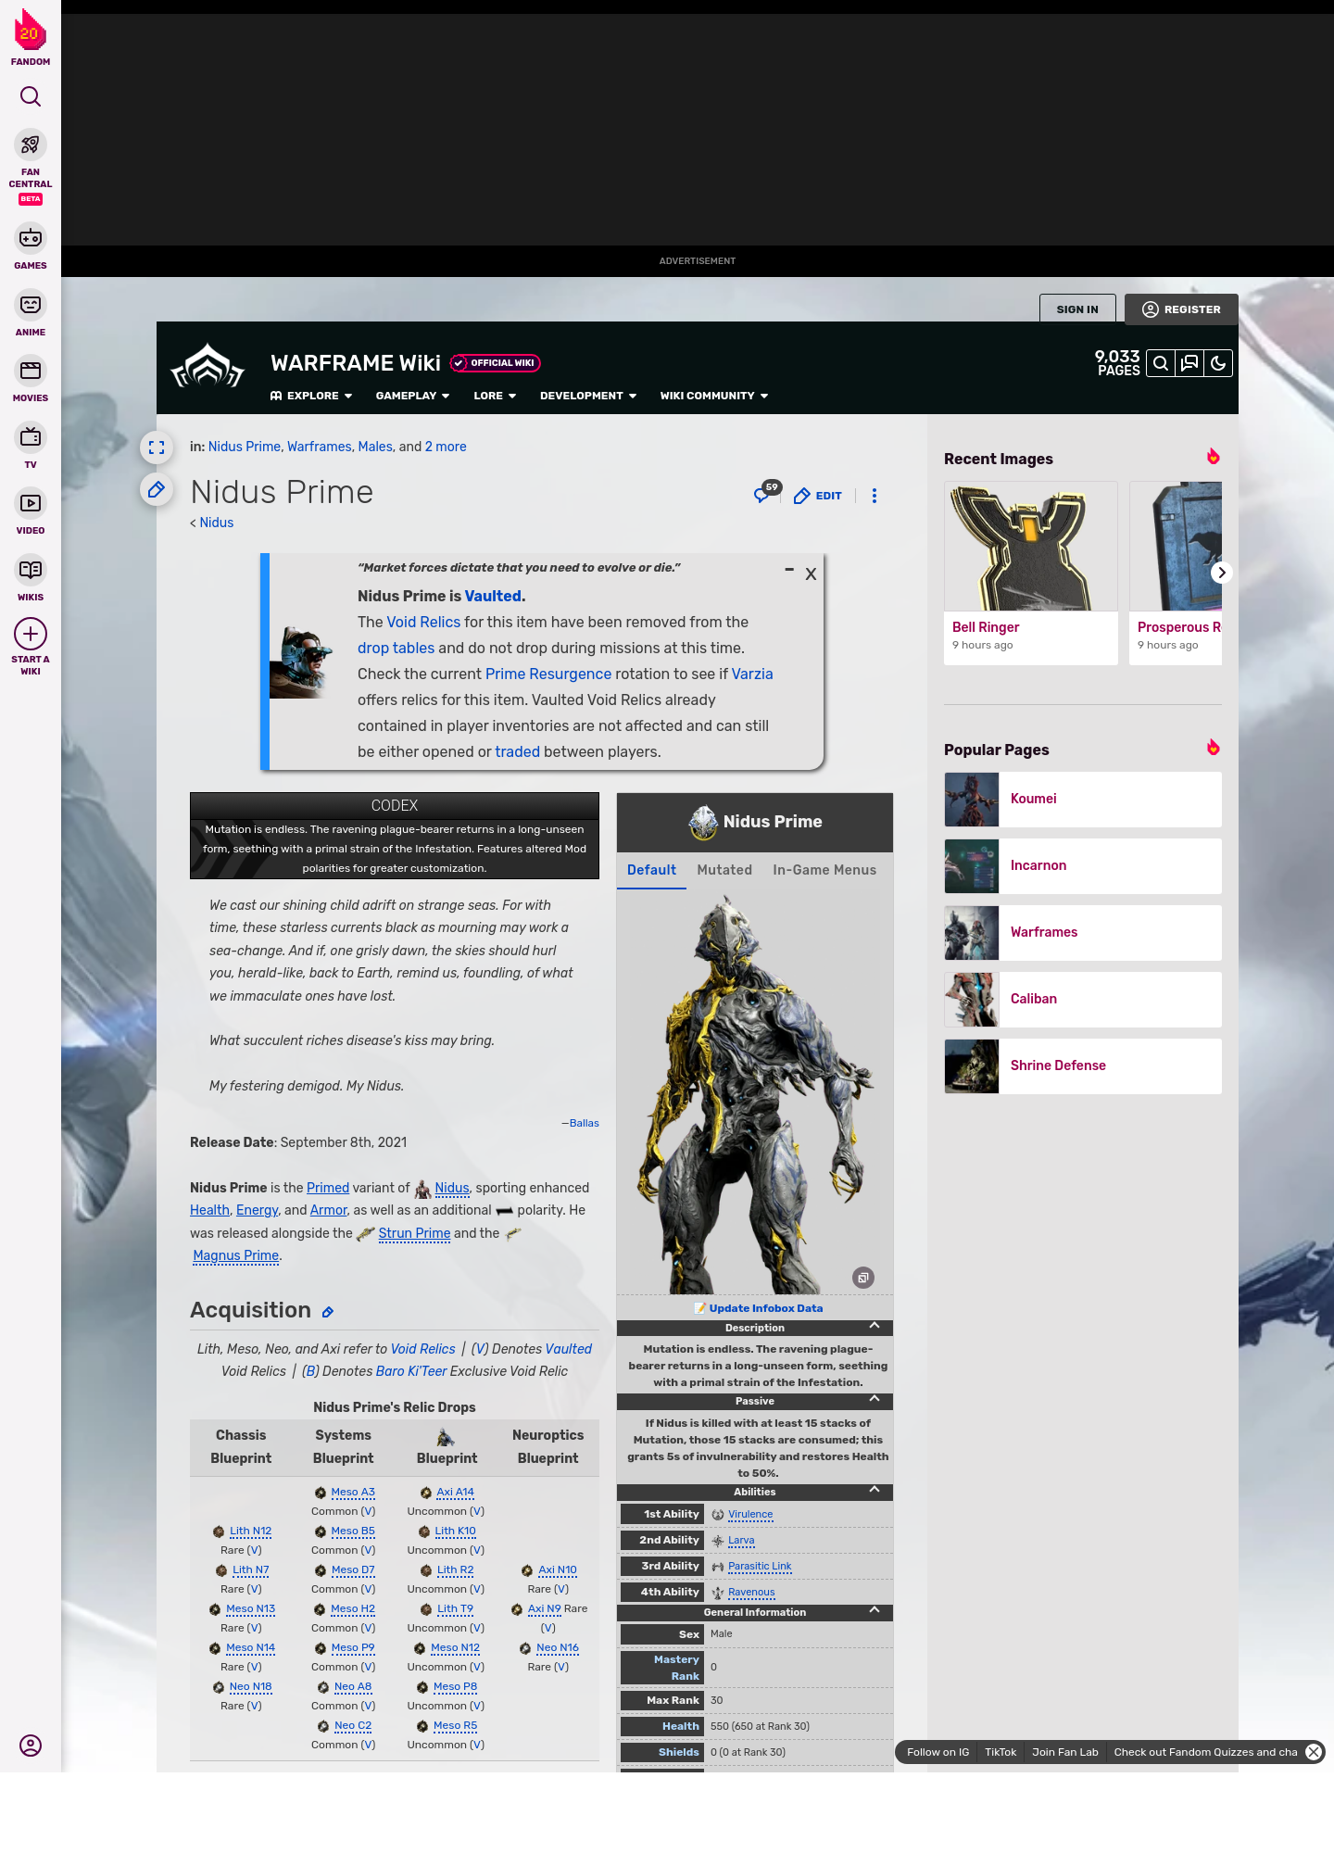Open Fan Central rocket icon
Viewport: 1334px width, 1853px height.
pyautogui.click(x=31, y=145)
